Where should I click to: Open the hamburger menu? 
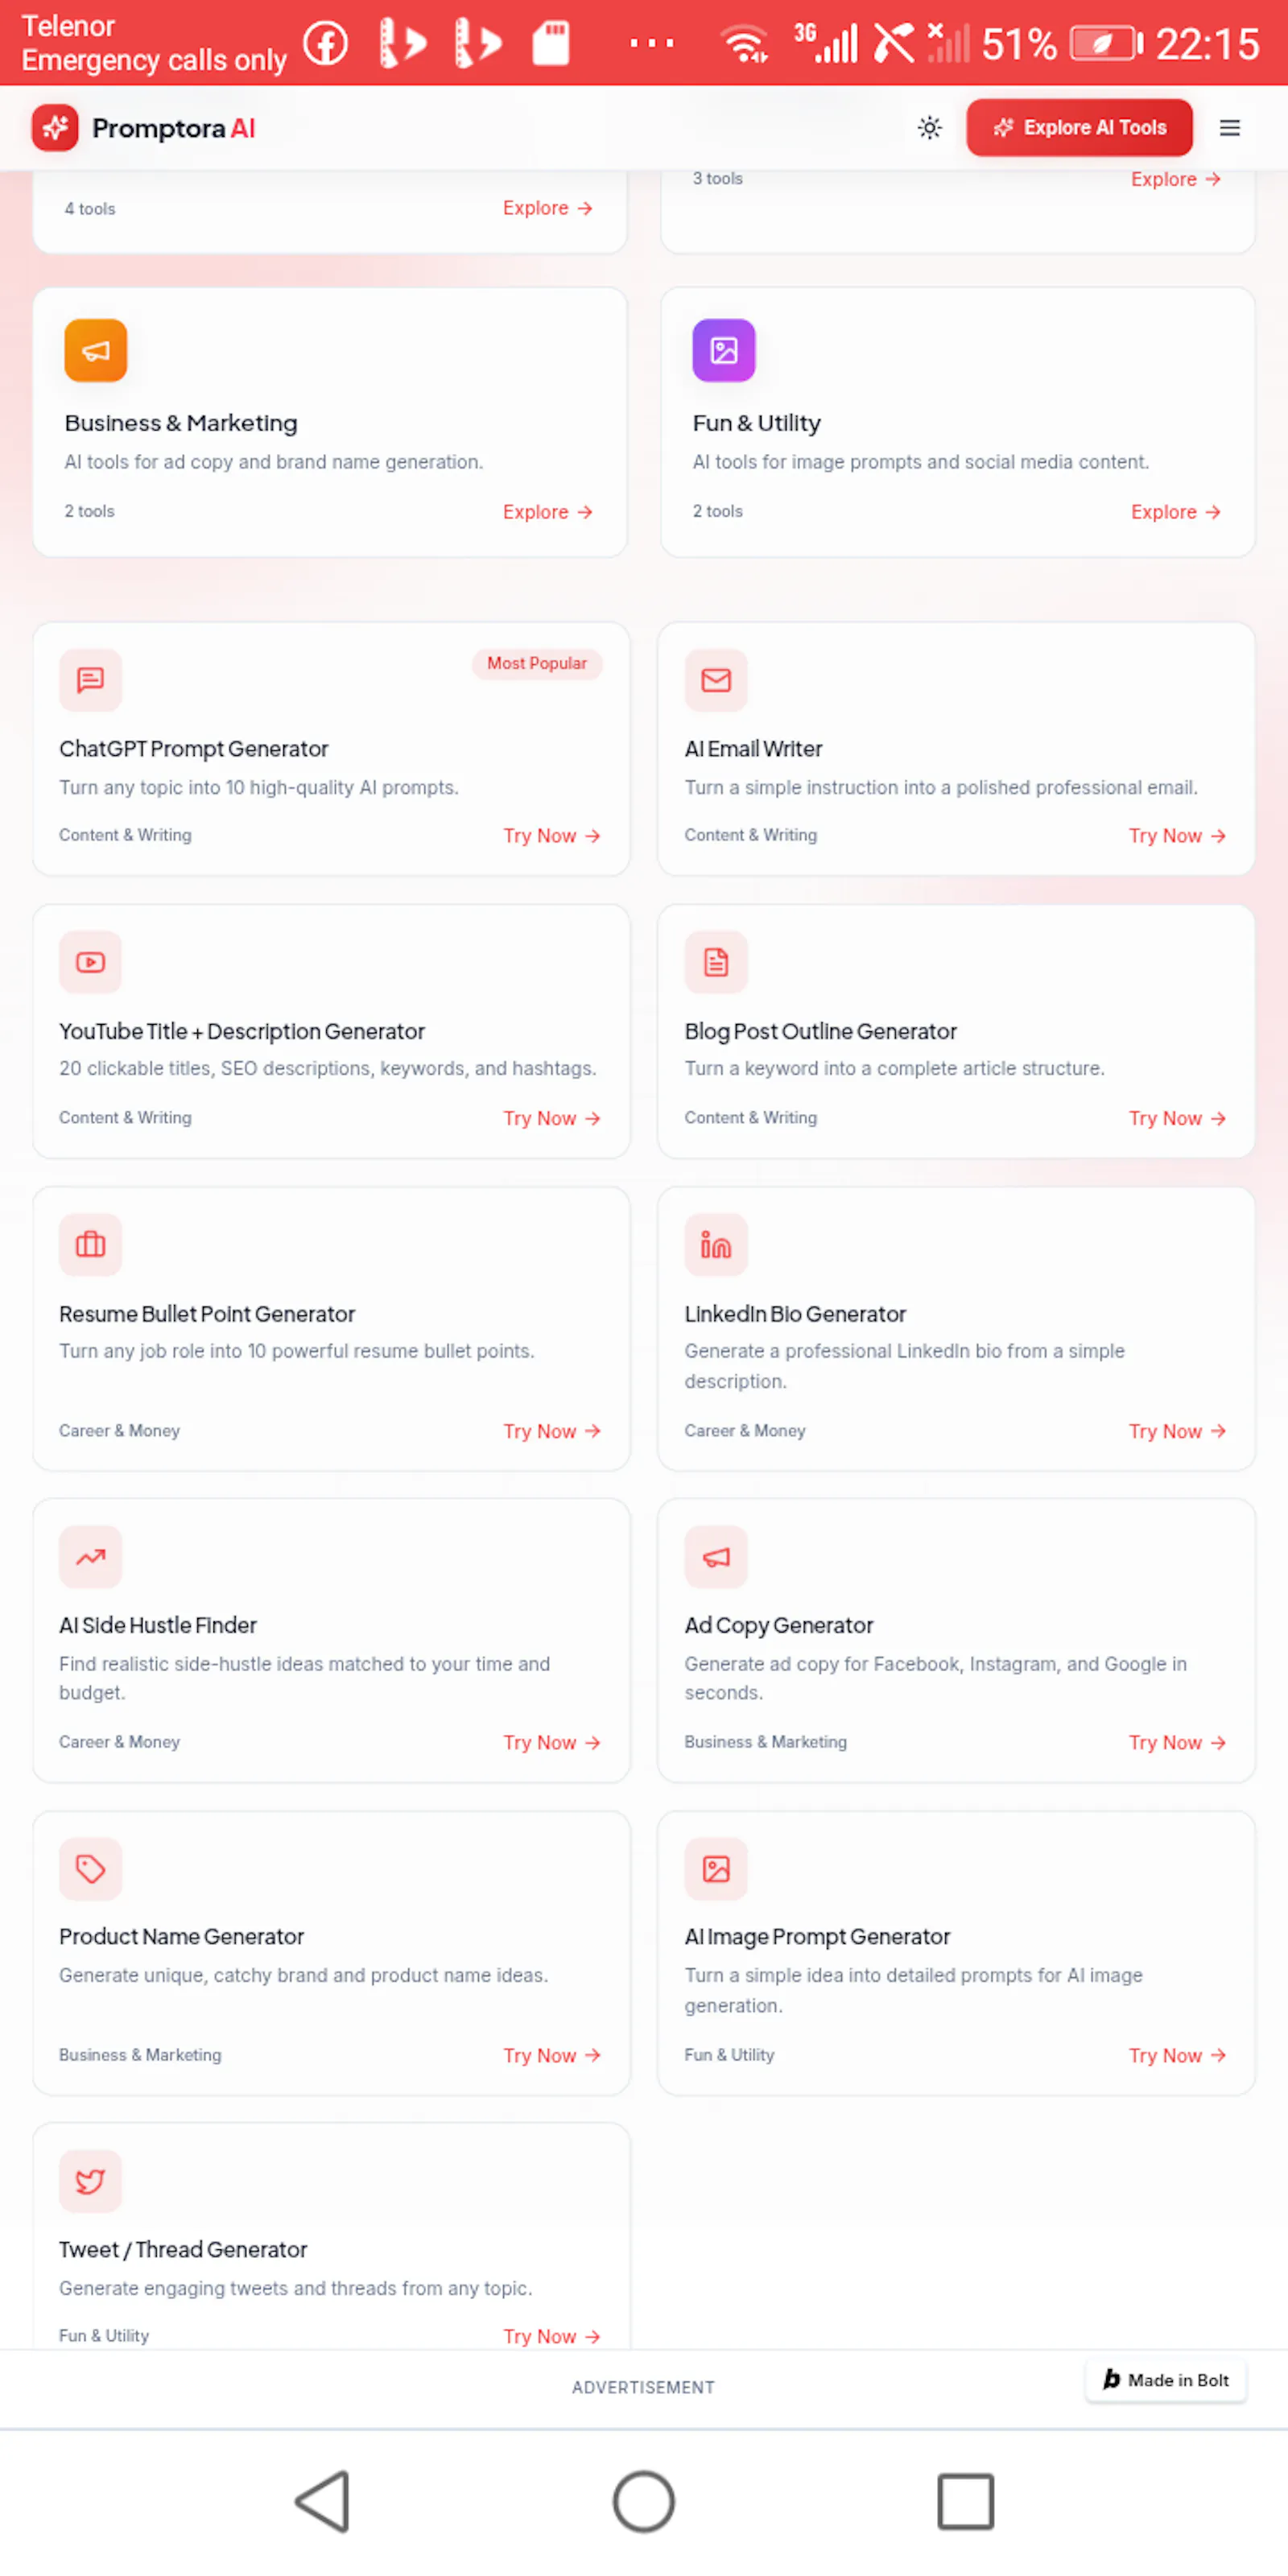tap(1229, 128)
